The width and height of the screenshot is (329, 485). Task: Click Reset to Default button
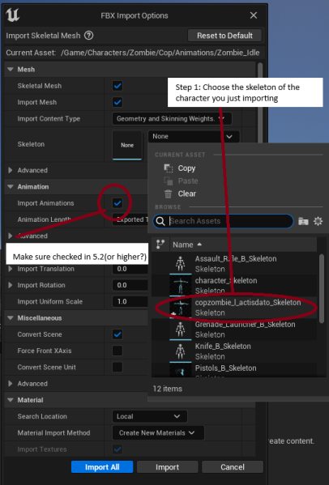click(224, 36)
